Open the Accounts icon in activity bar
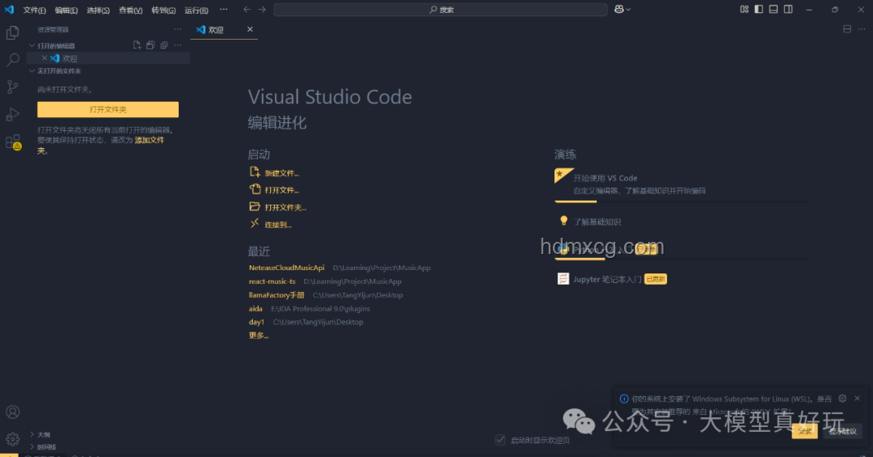This screenshot has height=457, width=873. point(12,412)
